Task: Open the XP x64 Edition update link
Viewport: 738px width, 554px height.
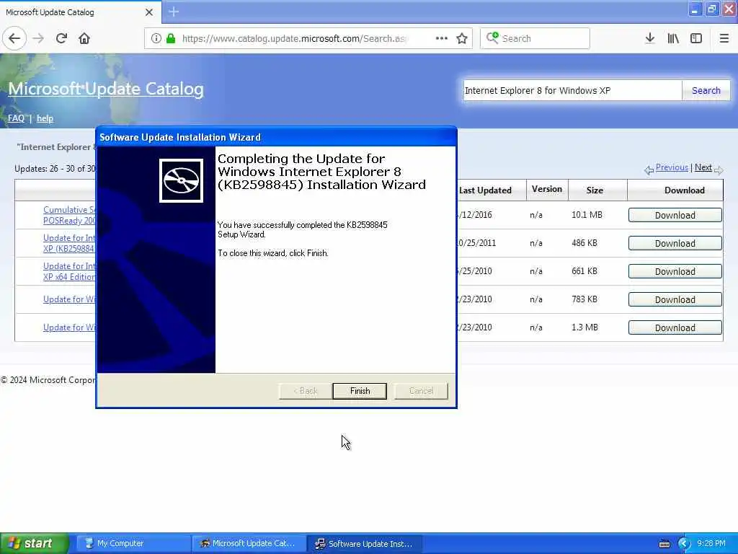Action: [69, 271]
